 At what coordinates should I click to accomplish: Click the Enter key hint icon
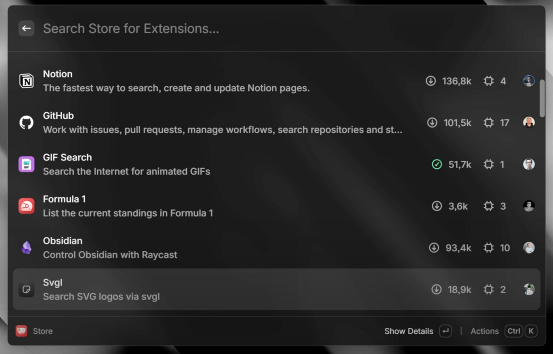(445, 331)
